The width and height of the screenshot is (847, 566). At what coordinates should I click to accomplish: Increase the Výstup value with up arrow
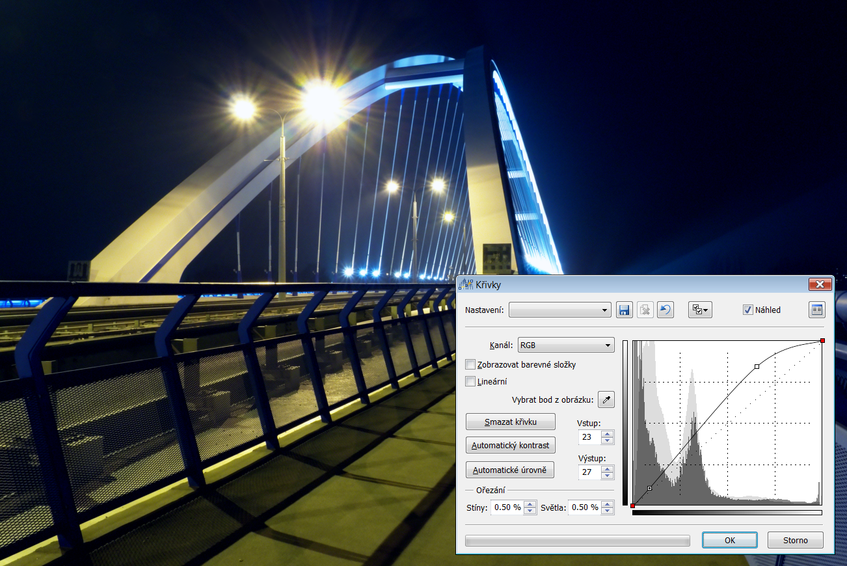pyautogui.click(x=608, y=469)
